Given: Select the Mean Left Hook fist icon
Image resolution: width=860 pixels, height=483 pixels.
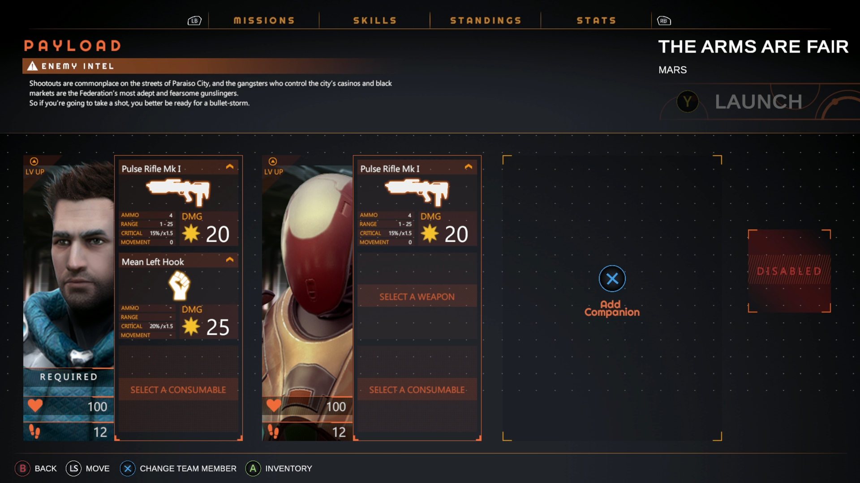Looking at the screenshot, I should 179,286.
